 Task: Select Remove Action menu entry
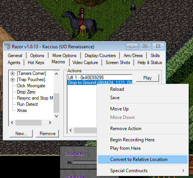[143, 129]
